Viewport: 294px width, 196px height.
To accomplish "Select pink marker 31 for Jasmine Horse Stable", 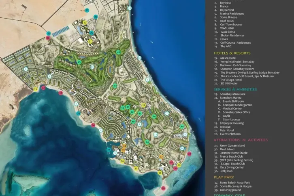I will click(48, 38).
